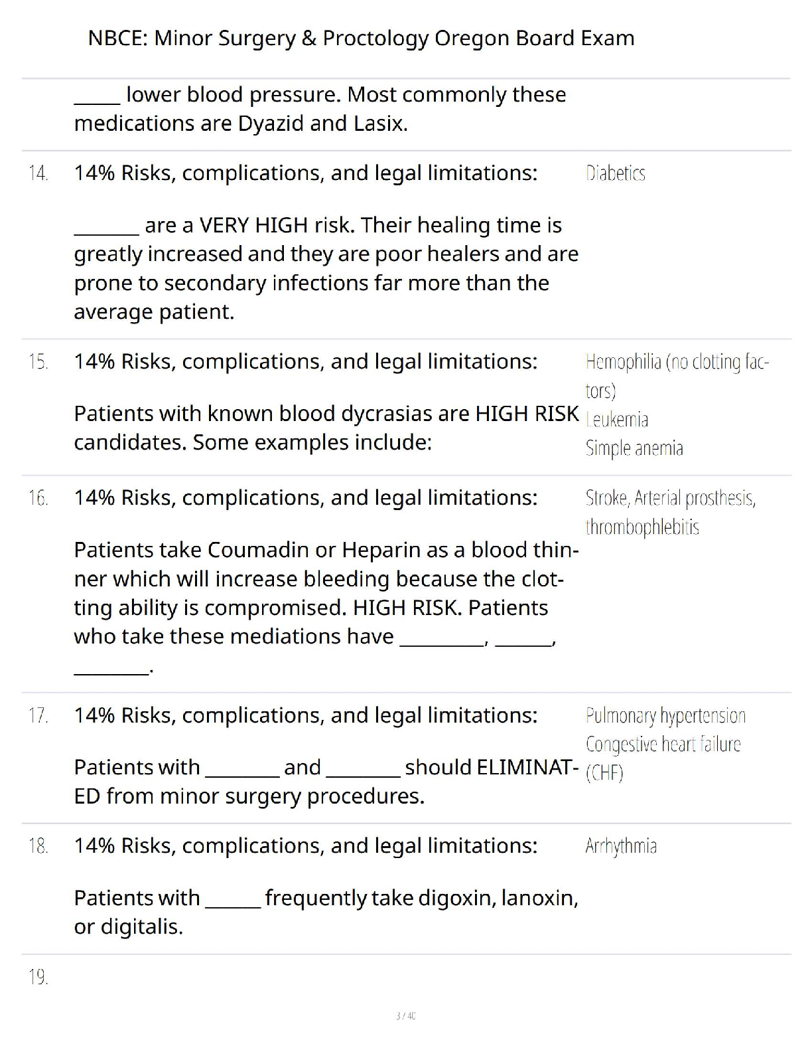Click the 'Coumadin or Heparin' line

pyautogui.click(x=325, y=551)
